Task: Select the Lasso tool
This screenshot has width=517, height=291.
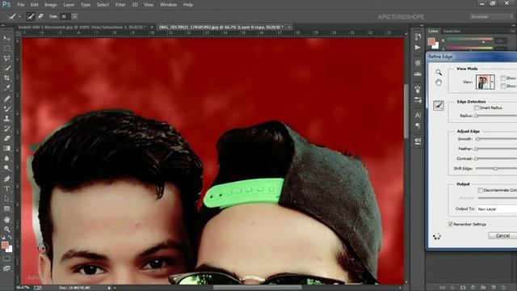Action: (6, 58)
